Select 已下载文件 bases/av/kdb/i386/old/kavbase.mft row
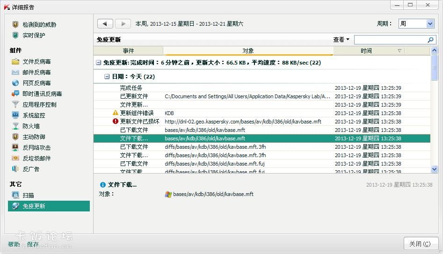Screen dimensions: 443x254 tap(262, 130)
